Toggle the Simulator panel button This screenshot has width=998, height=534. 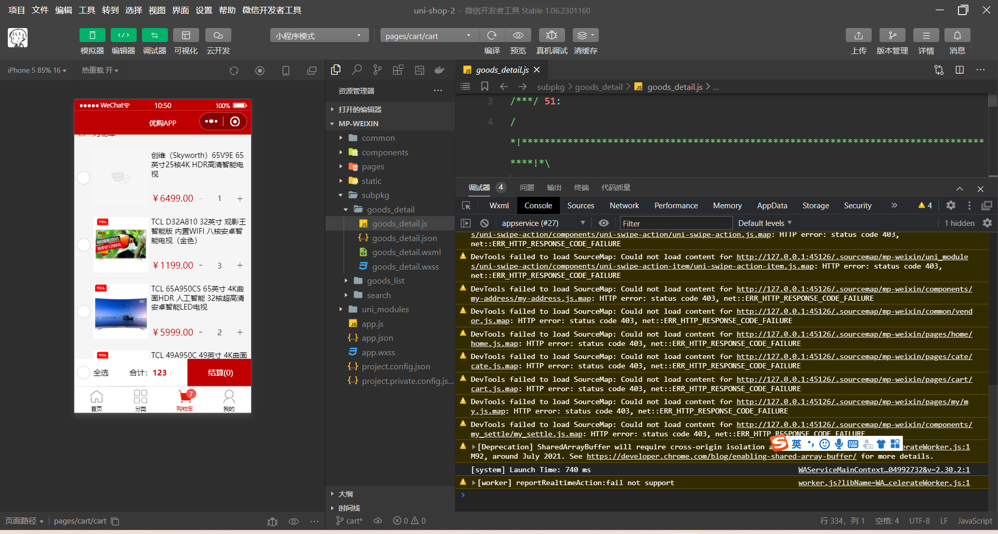click(x=92, y=35)
